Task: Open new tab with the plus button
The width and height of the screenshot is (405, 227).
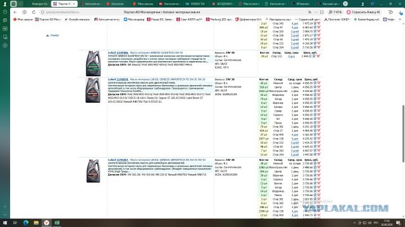Action: point(346,4)
